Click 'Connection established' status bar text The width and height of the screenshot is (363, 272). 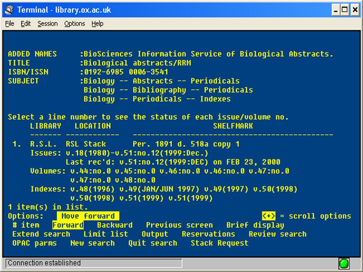44,263
